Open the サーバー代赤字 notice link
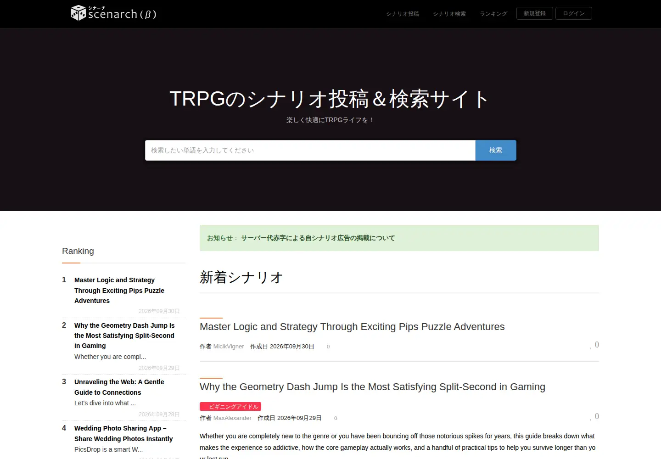 point(318,238)
